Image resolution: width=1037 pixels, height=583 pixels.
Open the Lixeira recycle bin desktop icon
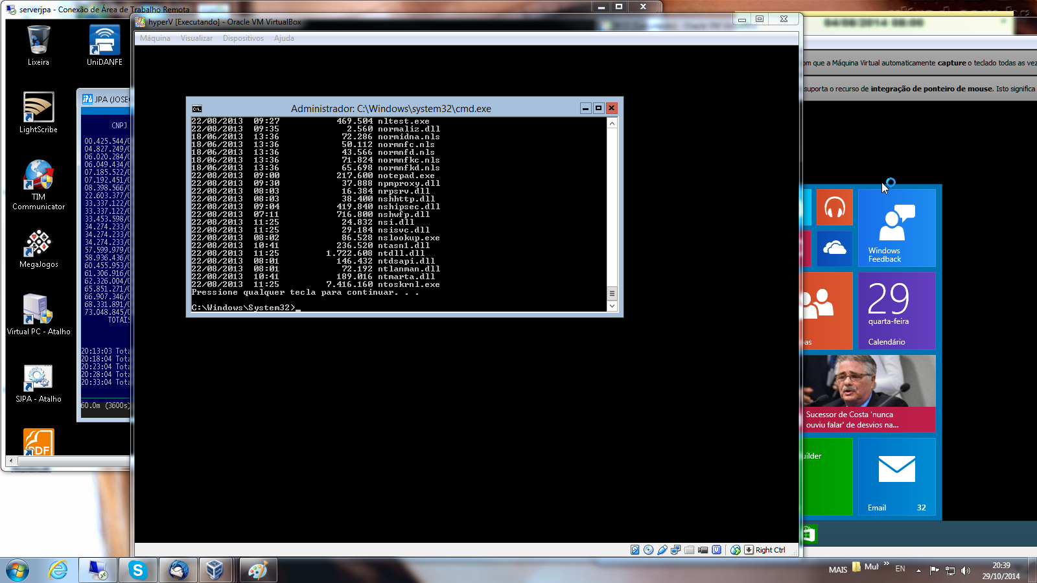(x=38, y=45)
